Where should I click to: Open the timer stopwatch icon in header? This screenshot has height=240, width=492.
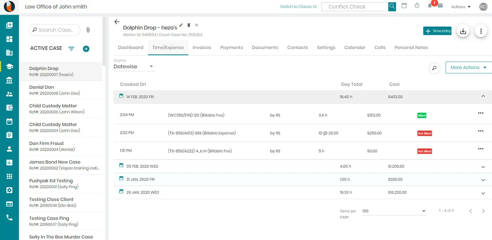pos(417,6)
